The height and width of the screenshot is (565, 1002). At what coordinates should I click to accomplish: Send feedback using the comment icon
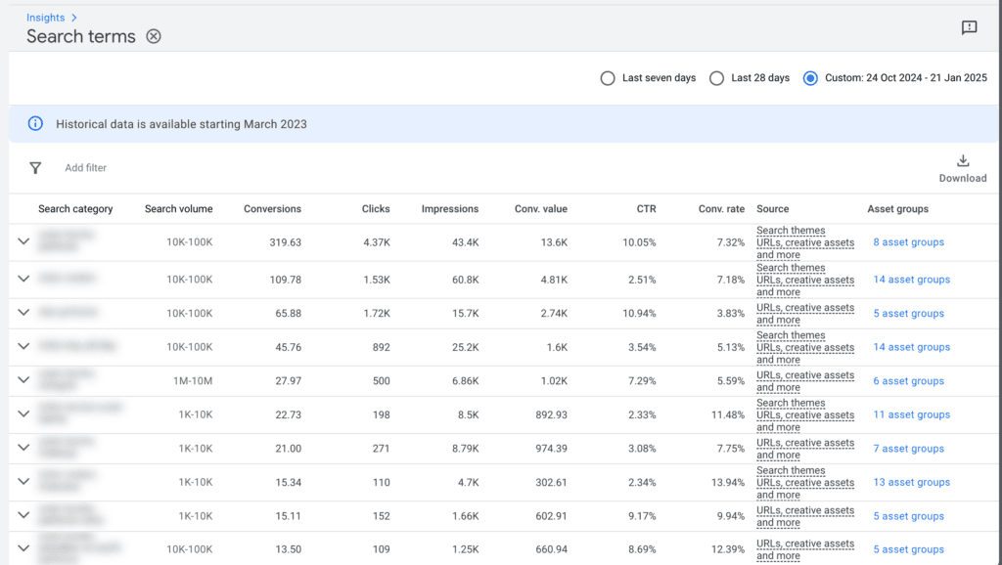click(969, 27)
